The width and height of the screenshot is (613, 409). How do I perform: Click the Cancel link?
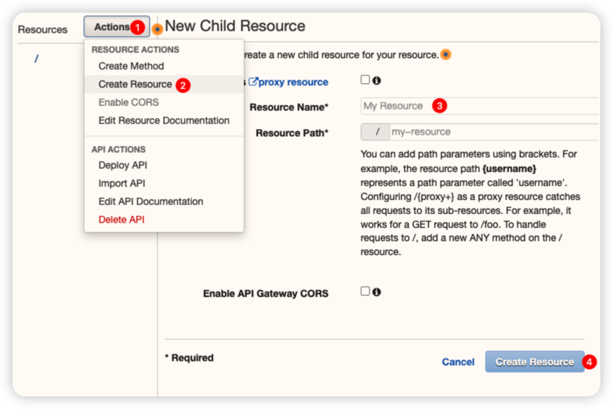[x=458, y=362]
